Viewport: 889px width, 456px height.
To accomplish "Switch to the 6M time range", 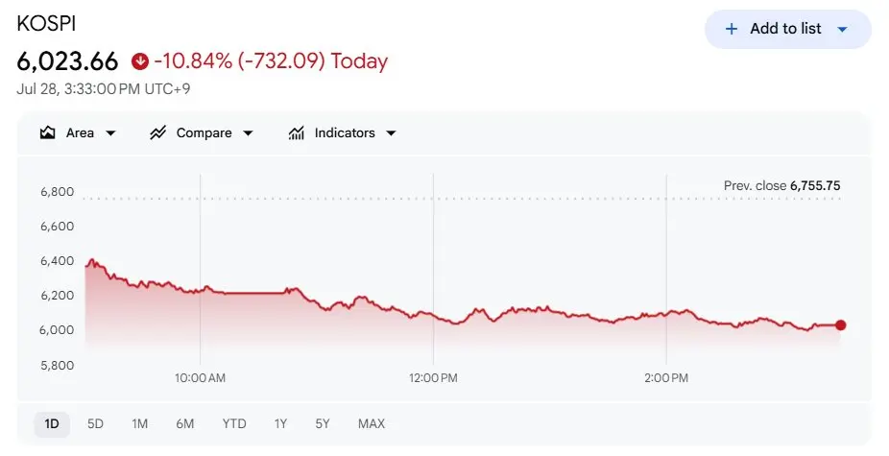I will [x=185, y=423].
